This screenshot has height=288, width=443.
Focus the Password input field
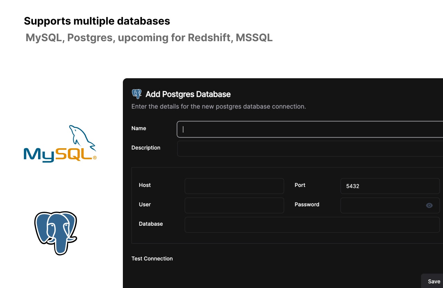(390, 205)
